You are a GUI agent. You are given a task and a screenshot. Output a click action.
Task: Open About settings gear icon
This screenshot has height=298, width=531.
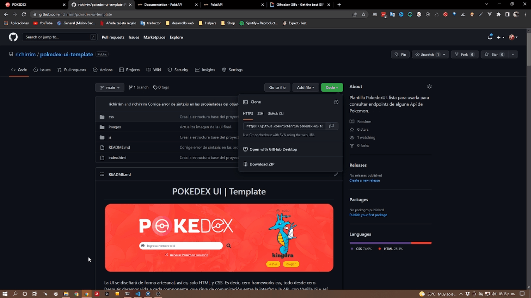[x=429, y=87]
